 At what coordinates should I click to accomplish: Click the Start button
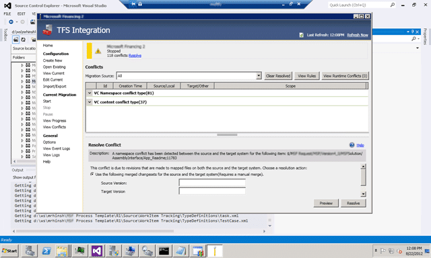coord(9,251)
